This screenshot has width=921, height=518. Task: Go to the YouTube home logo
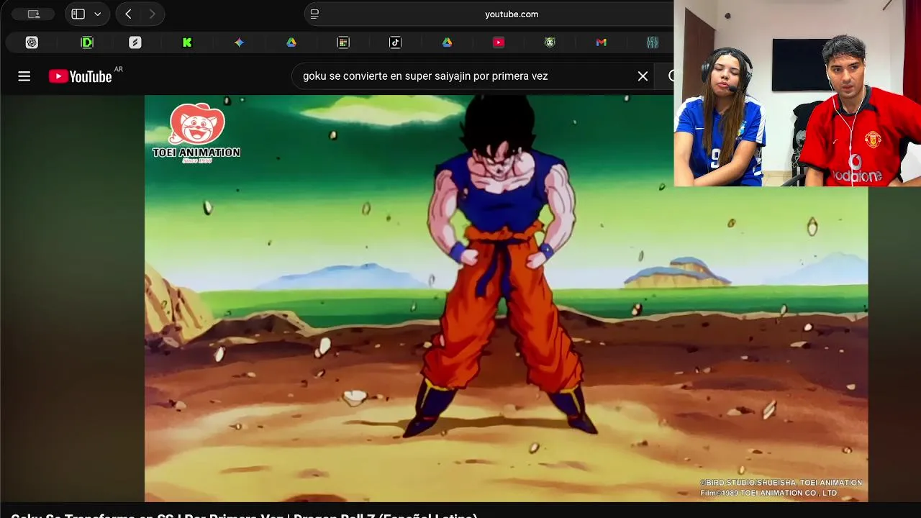point(80,76)
